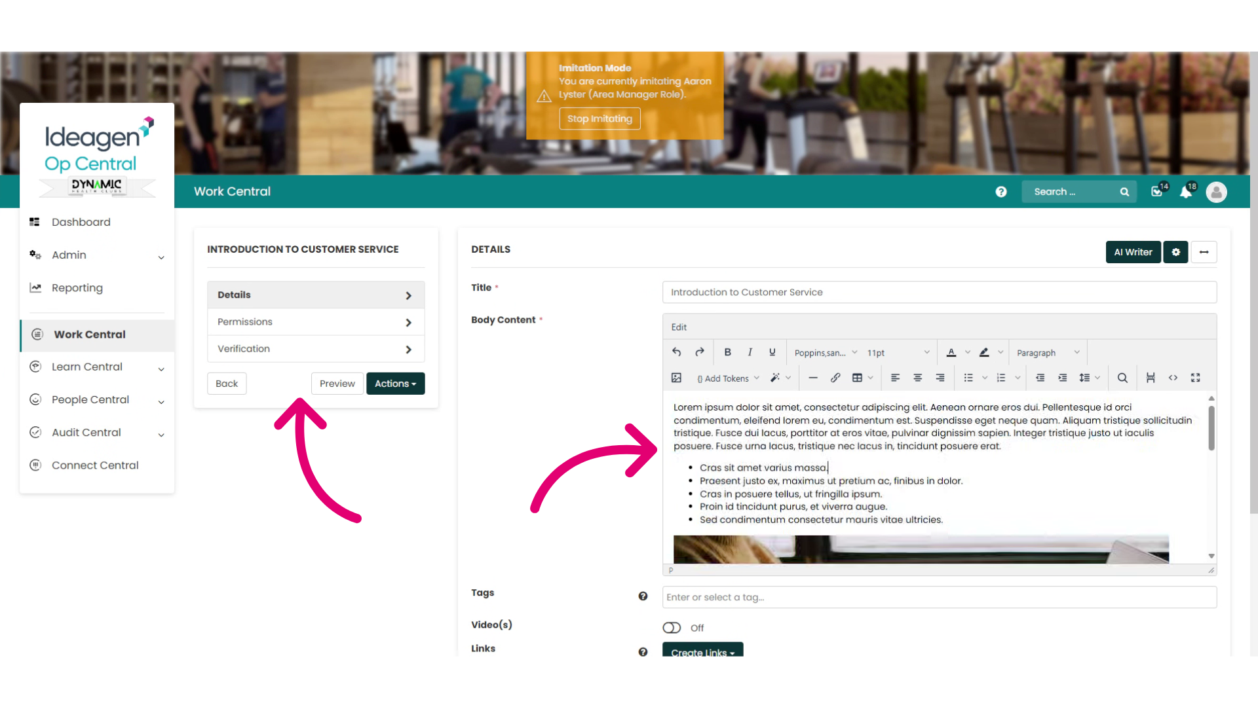Viewport: 1258px width, 707px height.
Task: Click the help question mark in header
Action: [x=1001, y=192]
